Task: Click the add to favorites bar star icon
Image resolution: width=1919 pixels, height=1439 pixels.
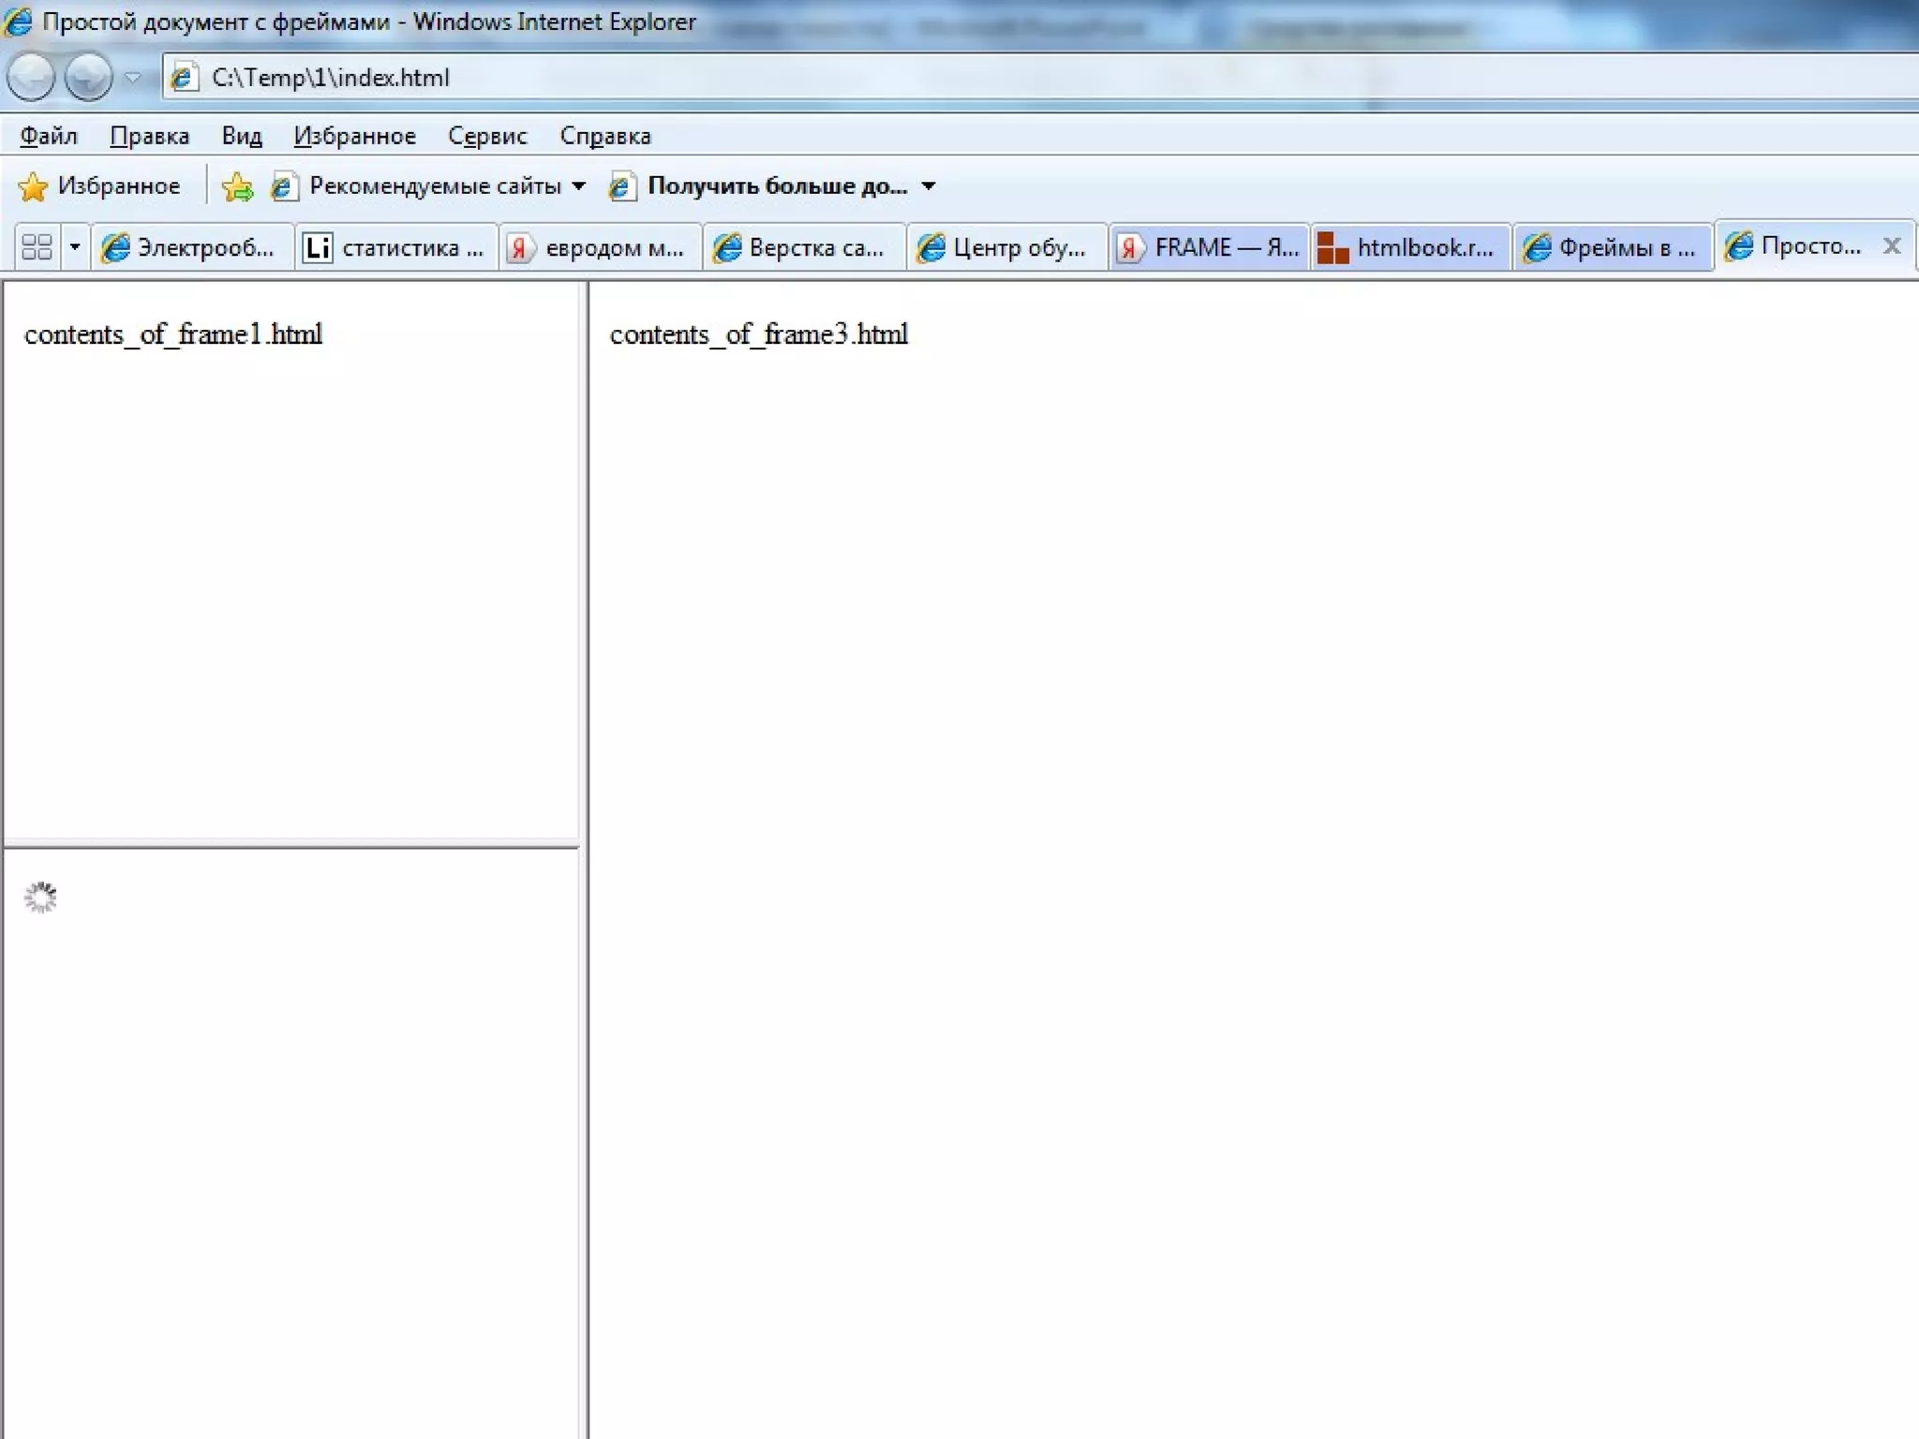Action: pyautogui.click(x=238, y=187)
